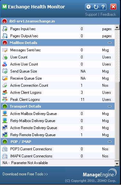Select the NA - Parameter Not Available note
121x185 pixels.
click(x=25, y=163)
